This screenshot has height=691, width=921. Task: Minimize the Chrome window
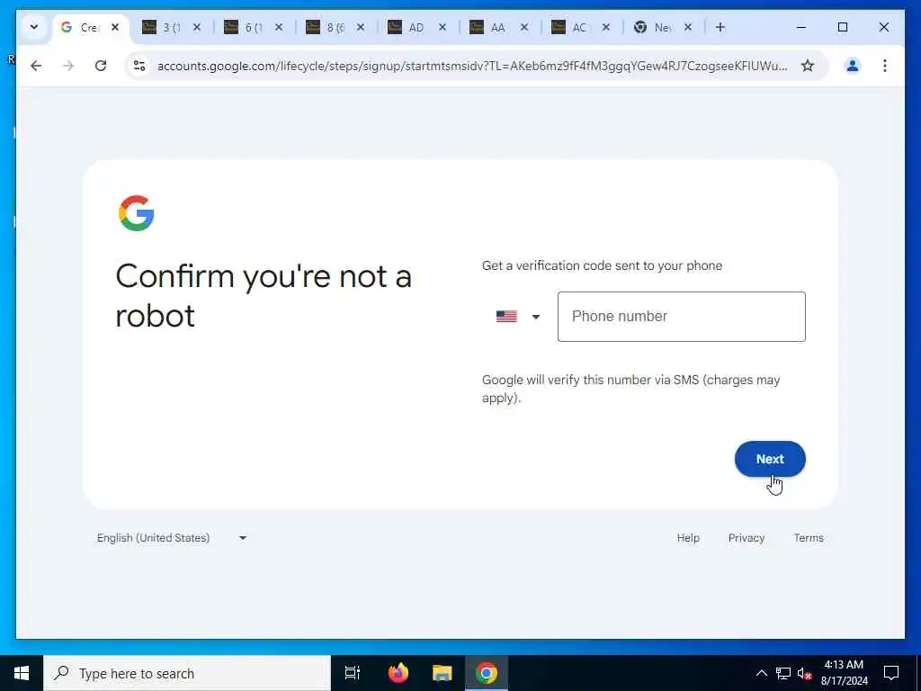(801, 27)
